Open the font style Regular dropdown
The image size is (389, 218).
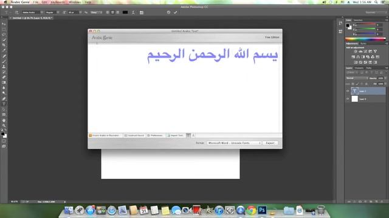pyautogui.click(x=52, y=12)
